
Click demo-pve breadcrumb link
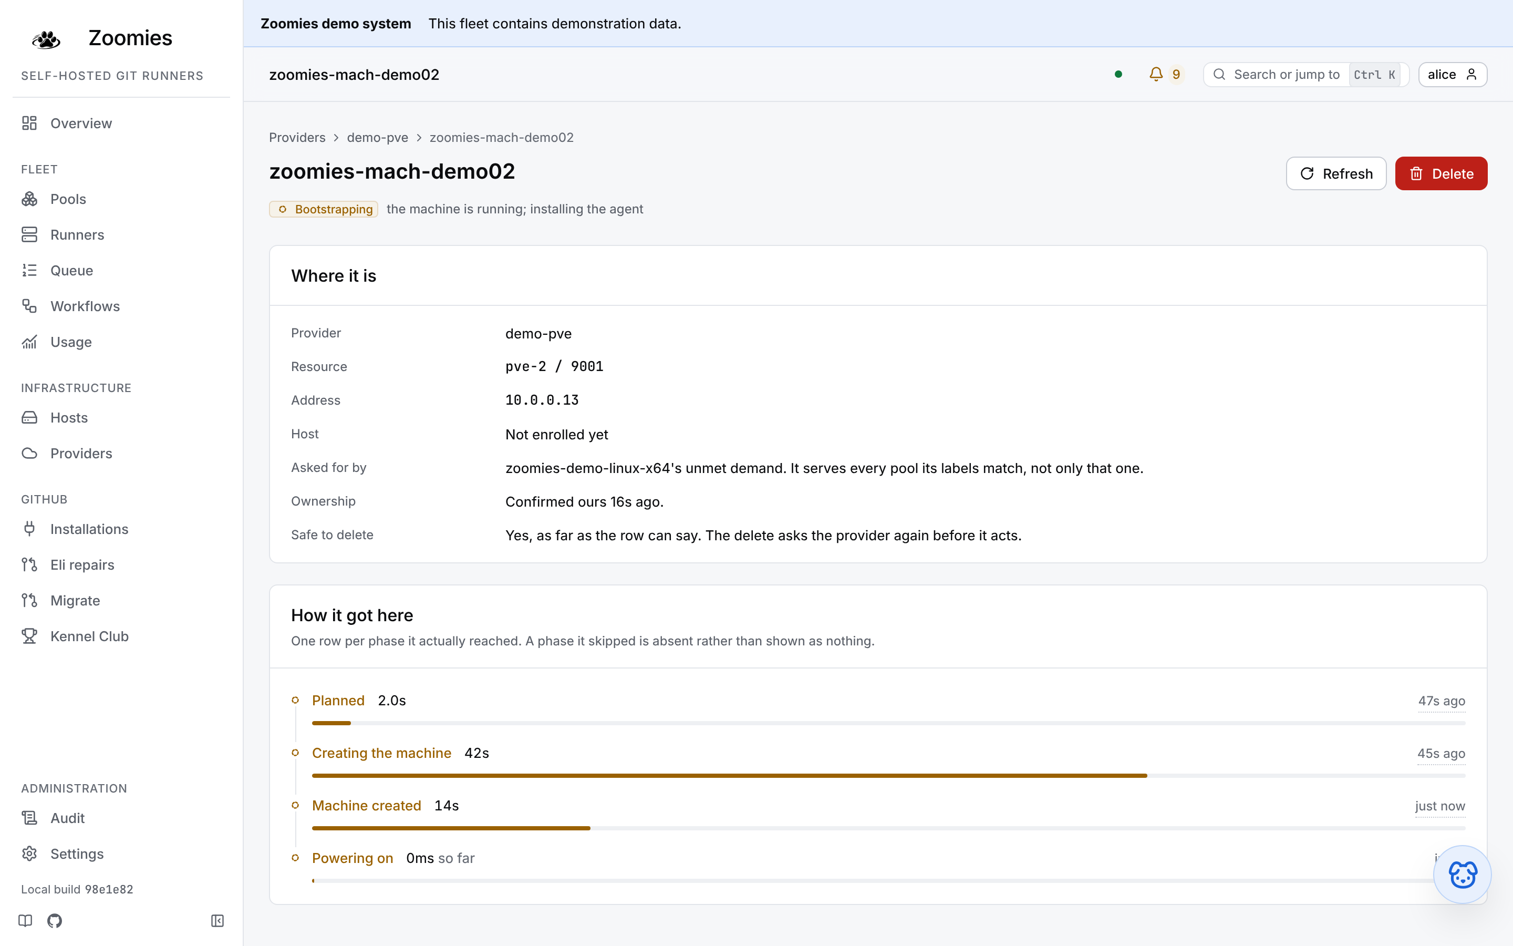(x=377, y=137)
